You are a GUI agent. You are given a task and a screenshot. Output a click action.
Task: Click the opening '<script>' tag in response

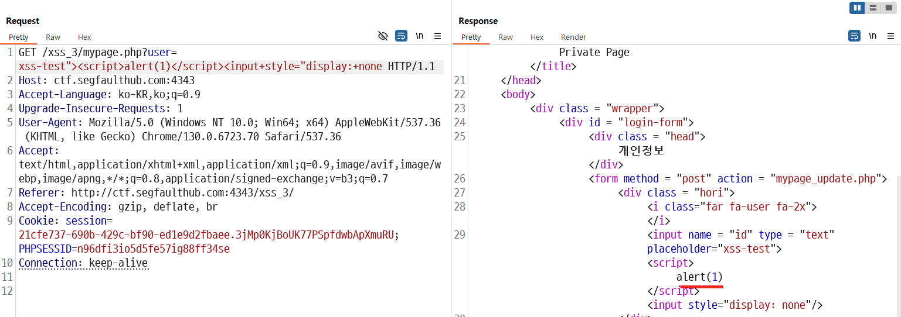671,263
